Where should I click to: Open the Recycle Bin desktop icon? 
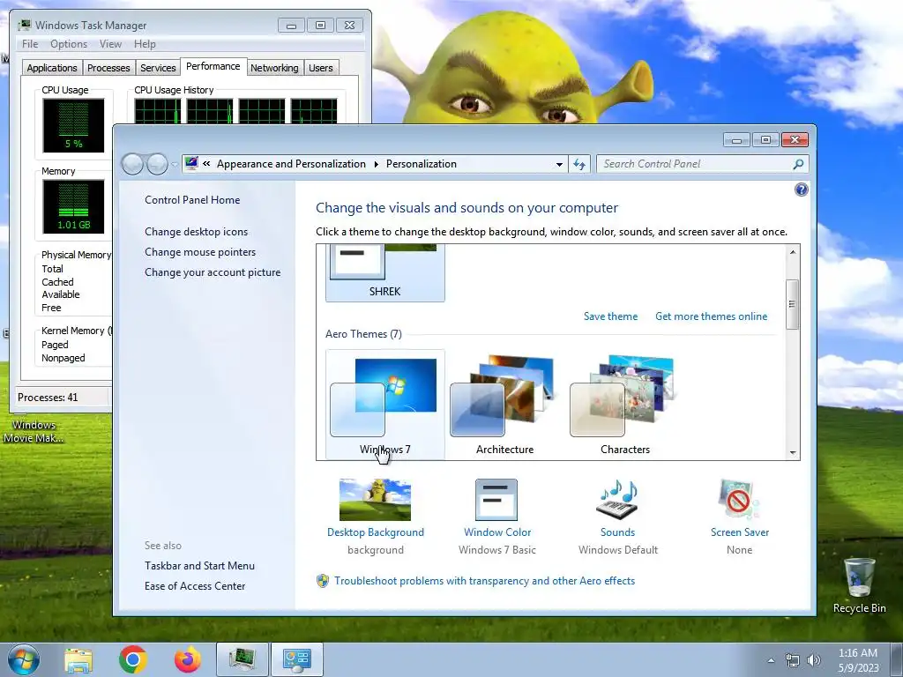point(859,585)
